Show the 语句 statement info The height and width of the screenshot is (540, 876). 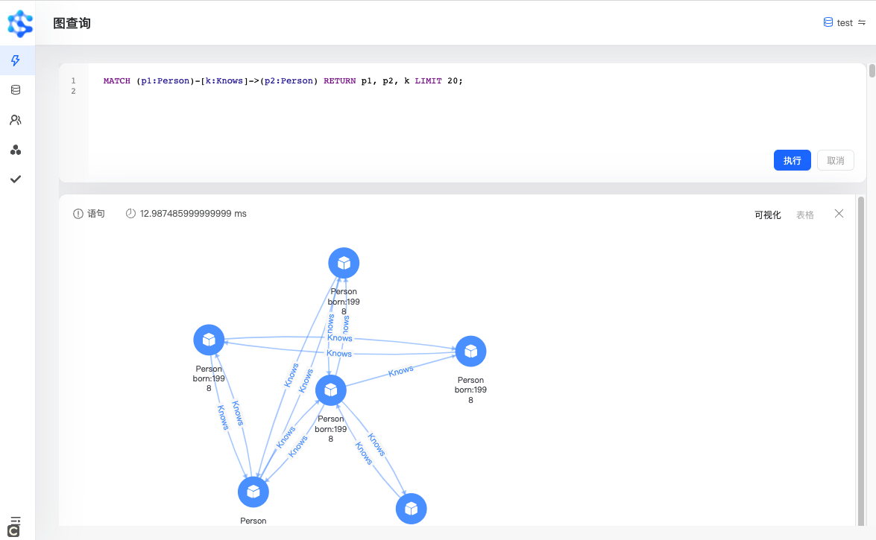click(x=89, y=214)
